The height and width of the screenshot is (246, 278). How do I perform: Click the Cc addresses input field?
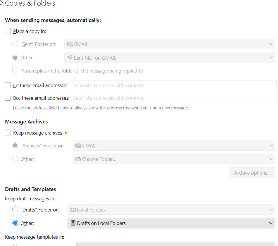(x=174, y=85)
